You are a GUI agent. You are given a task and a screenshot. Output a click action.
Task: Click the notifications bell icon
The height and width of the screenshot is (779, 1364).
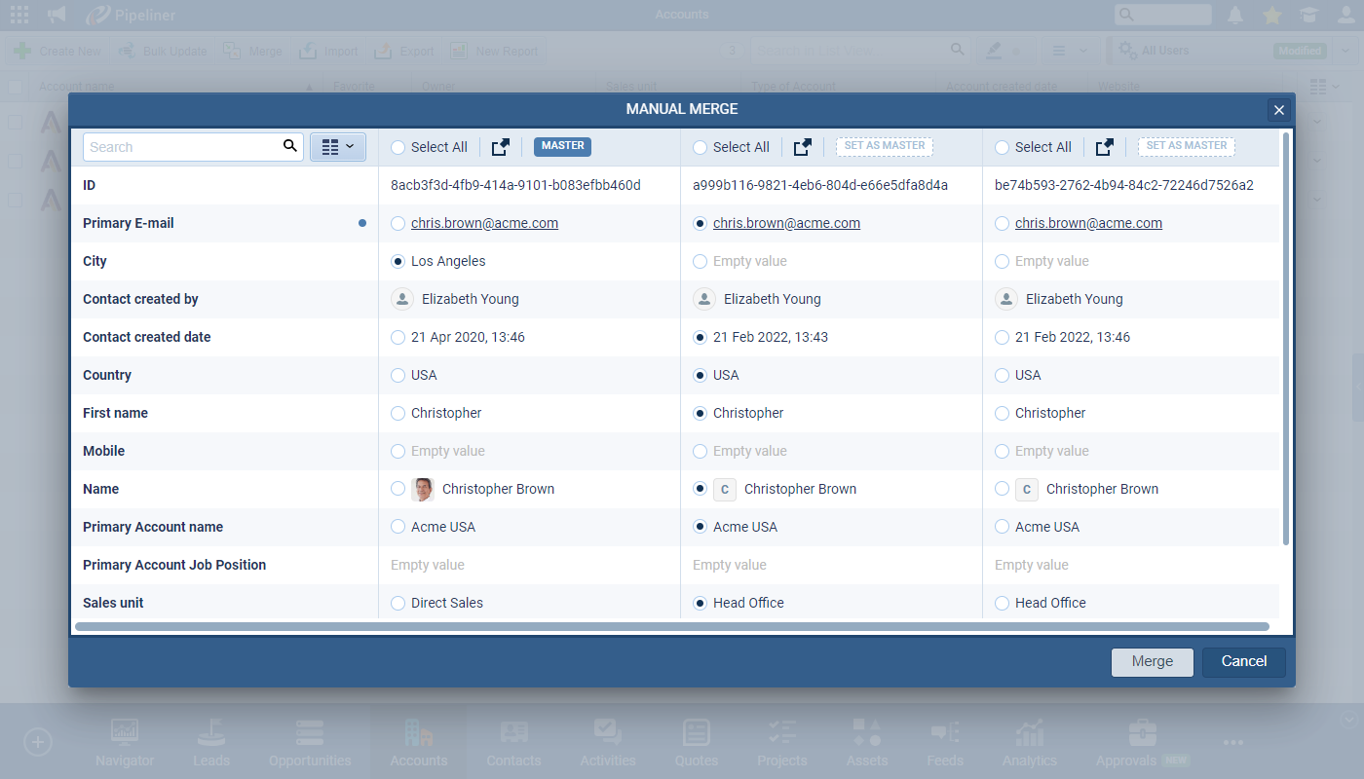pyautogui.click(x=1235, y=15)
